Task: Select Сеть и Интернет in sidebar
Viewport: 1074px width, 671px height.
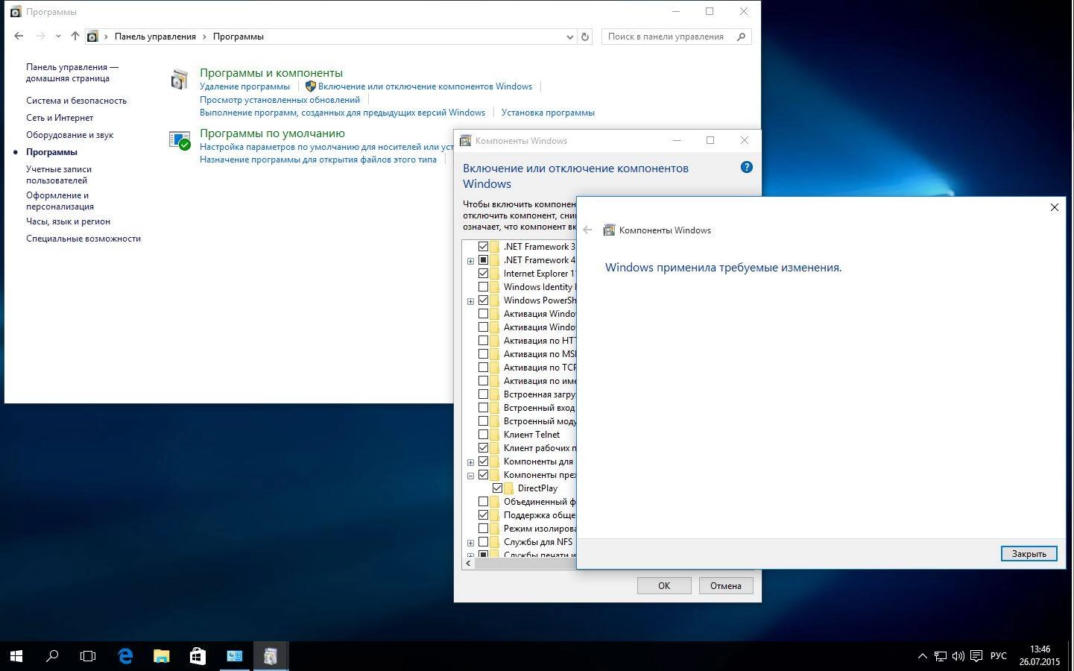Action: pyautogui.click(x=60, y=118)
